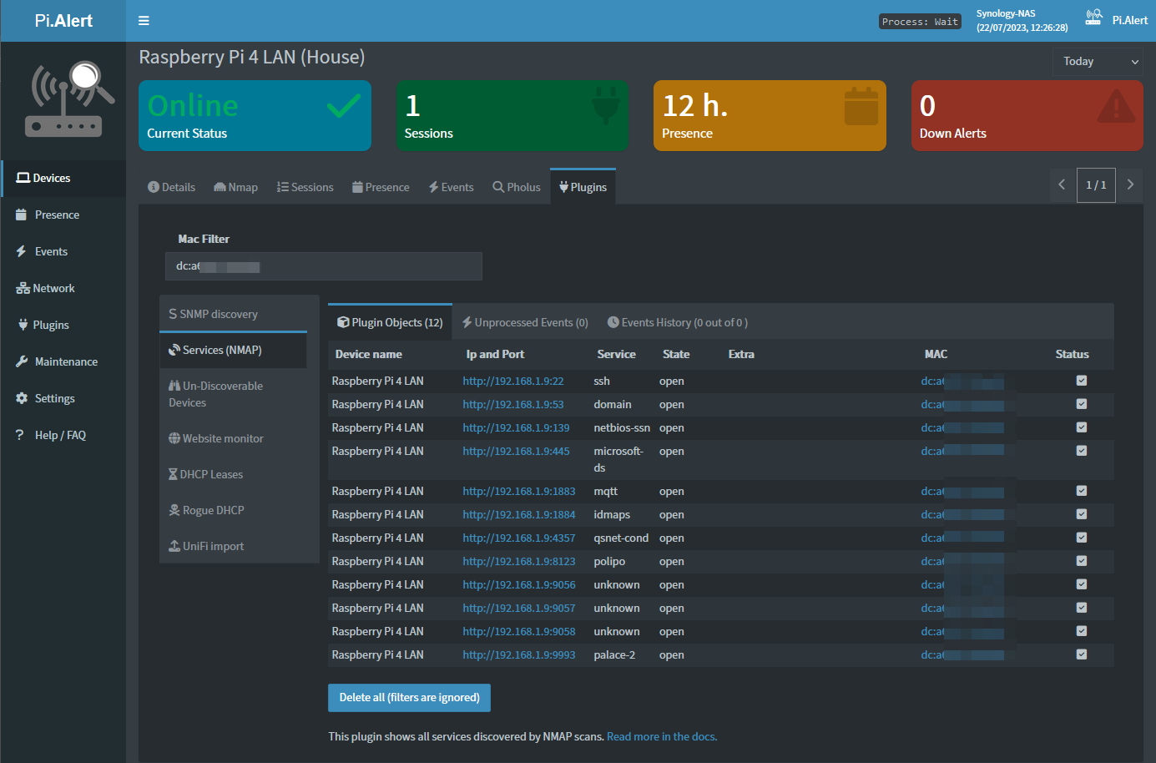Go to previous device with left chevron
Screen dimensions: 1156x763
coord(1062,184)
